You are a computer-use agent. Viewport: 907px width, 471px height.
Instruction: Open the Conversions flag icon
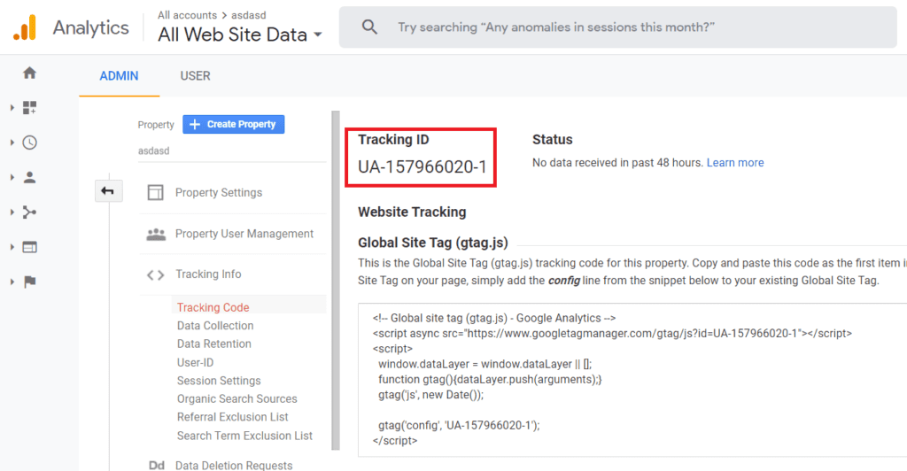(x=29, y=282)
